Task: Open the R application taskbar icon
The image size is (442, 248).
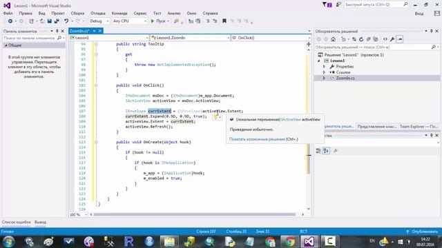Action: [128, 242]
